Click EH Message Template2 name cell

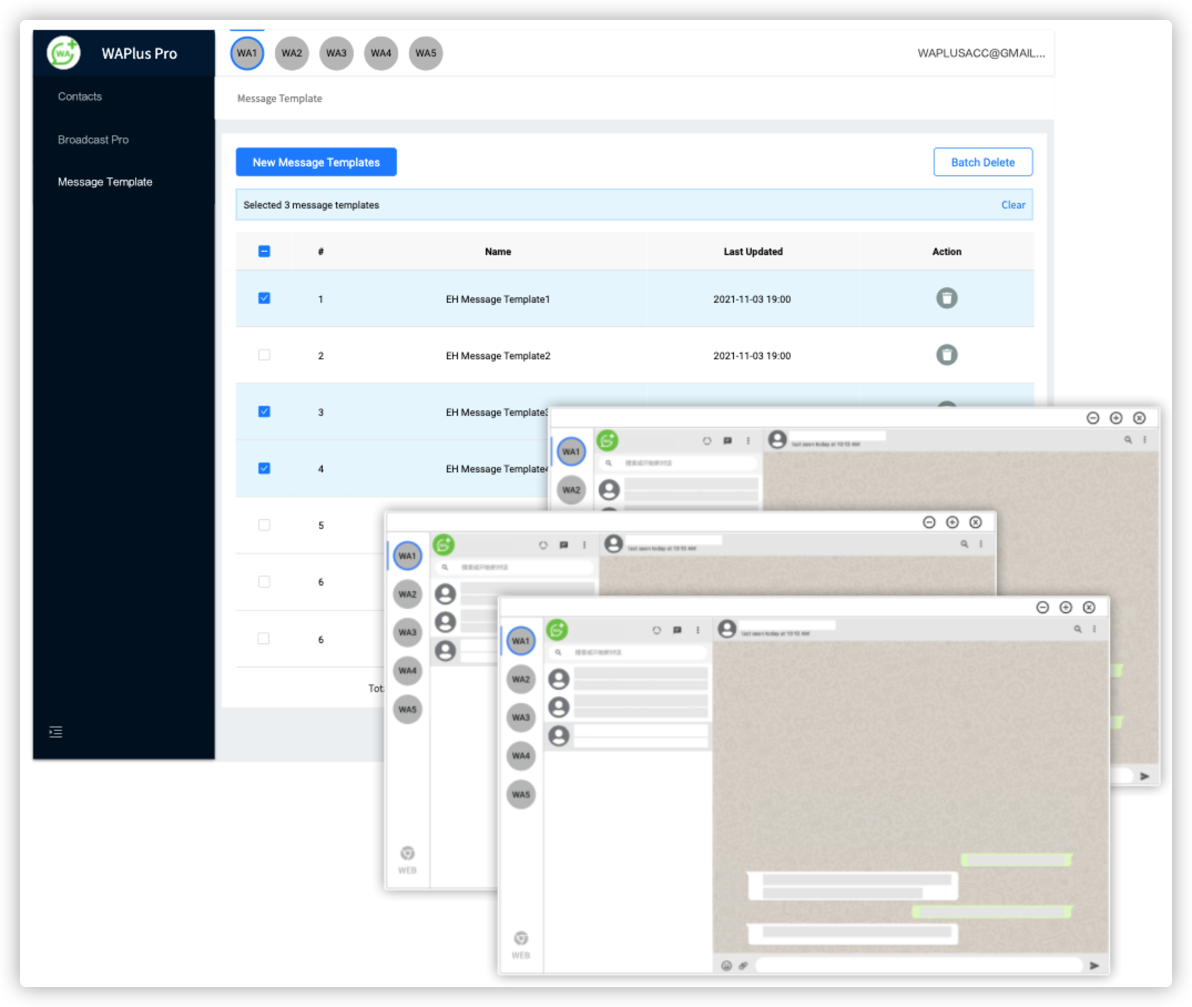coord(497,355)
